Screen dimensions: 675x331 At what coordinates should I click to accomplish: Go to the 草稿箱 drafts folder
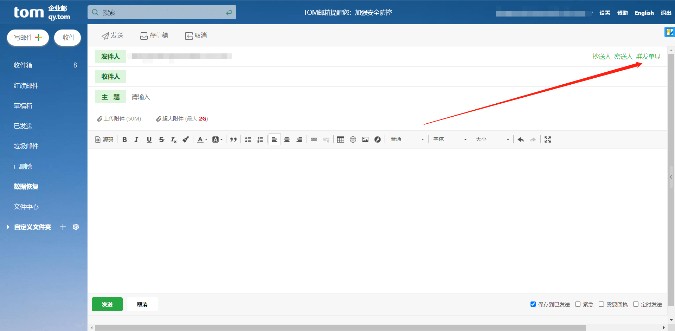click(x=23, y=106)
